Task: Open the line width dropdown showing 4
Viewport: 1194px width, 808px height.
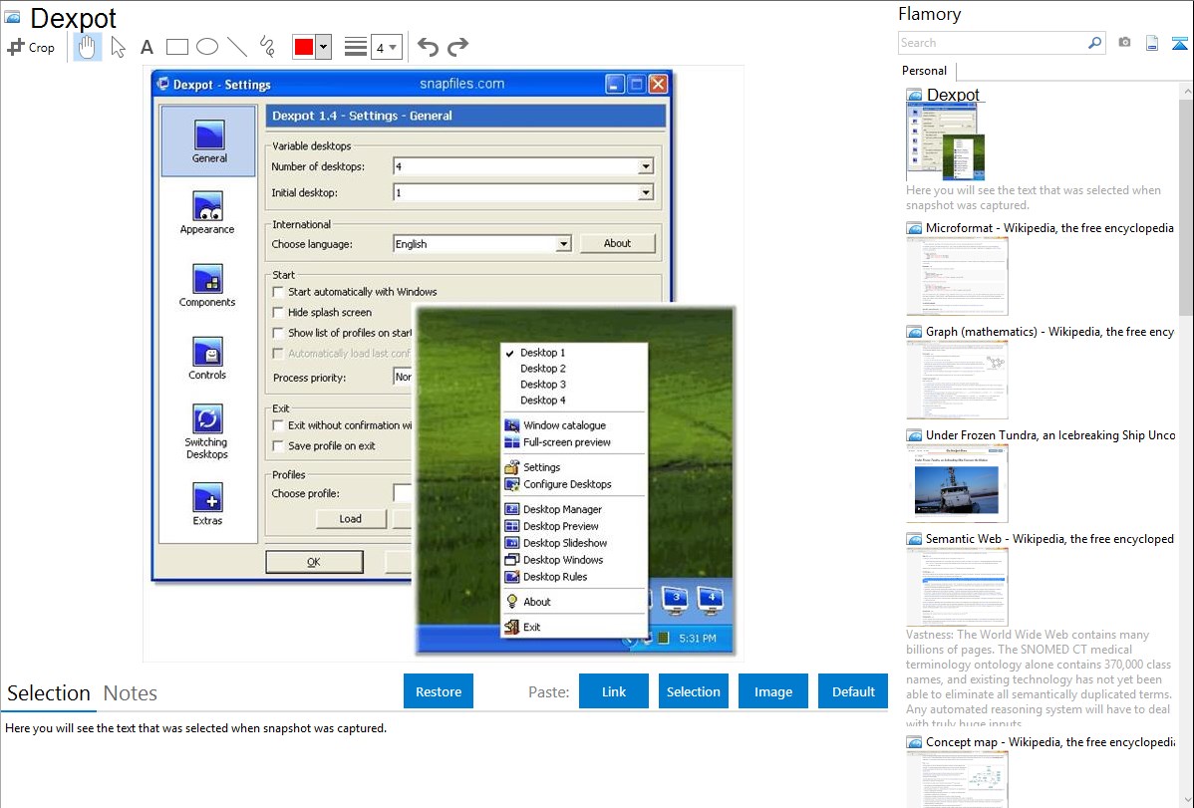Action: pos(386,47)
